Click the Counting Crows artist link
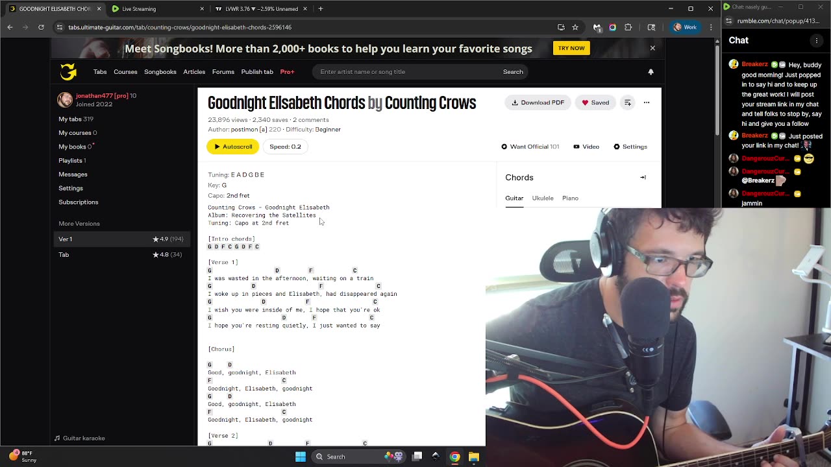831x467 pixels. pos(430,103)
